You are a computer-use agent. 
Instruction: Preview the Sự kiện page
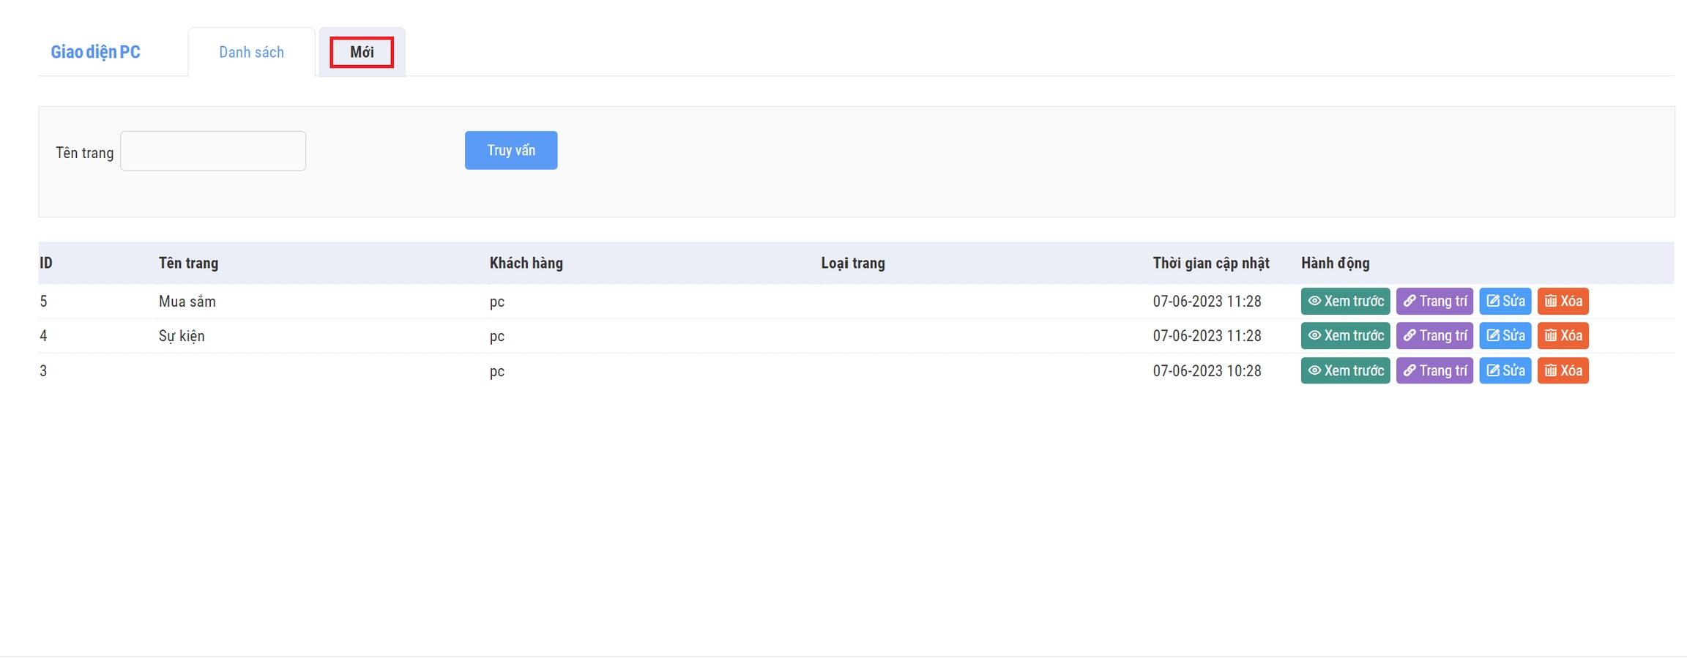(1345, 335)
